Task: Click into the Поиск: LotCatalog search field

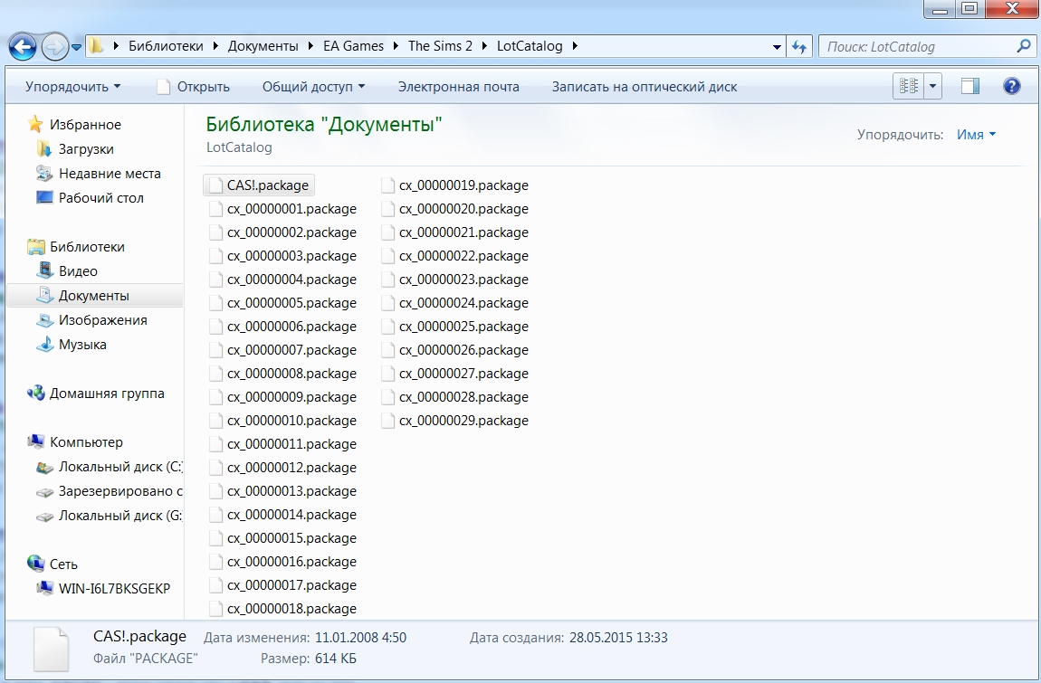Action: 914,46
